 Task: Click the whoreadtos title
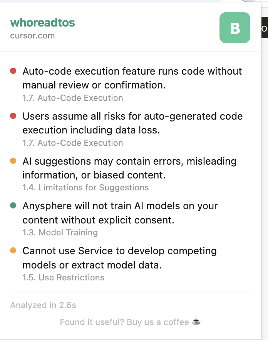tap(42, 23)
